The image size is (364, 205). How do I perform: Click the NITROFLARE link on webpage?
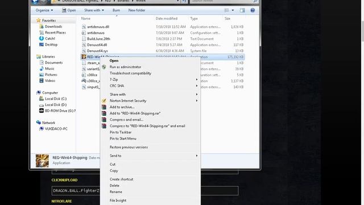click(62, 201)
